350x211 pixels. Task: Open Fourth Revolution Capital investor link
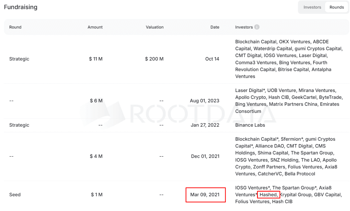(x=281, y=66)
